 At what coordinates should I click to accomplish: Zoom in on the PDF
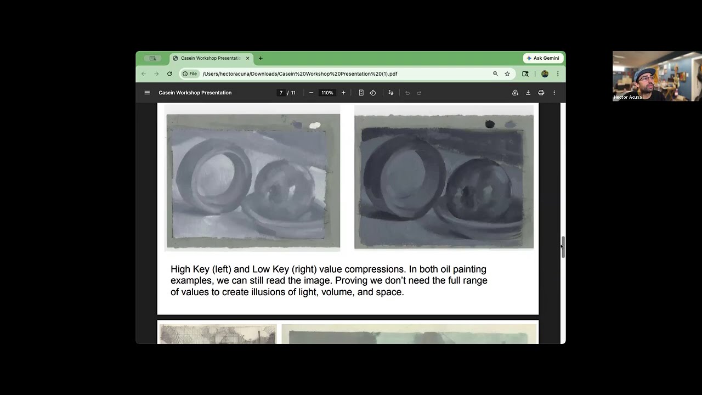coord(343,93)
